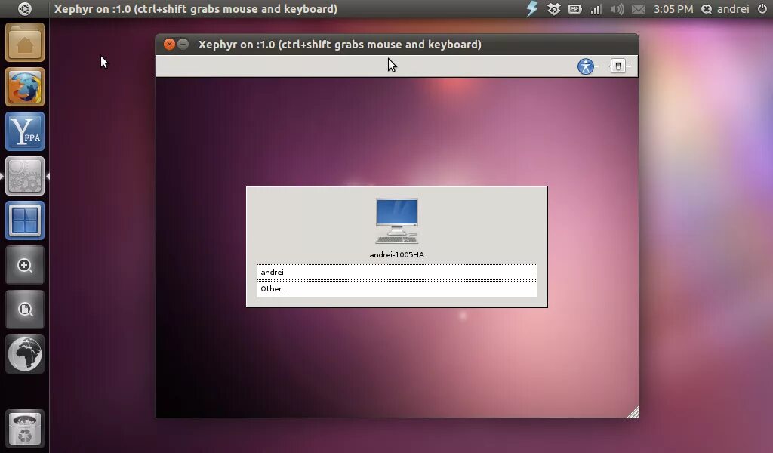
Task: Open the applications lens with plus magnifier
Action: (25, 265)
